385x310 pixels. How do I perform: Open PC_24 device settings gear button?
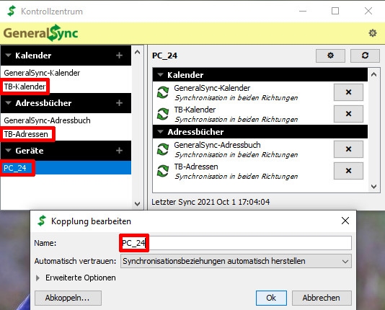pos(330,56)
